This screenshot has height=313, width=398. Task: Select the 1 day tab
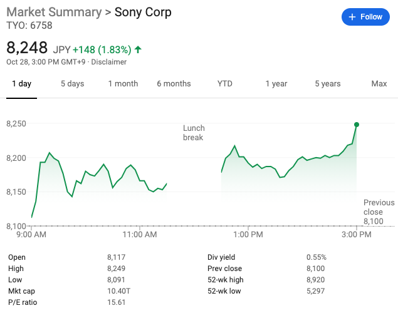(x=21, y=84)
